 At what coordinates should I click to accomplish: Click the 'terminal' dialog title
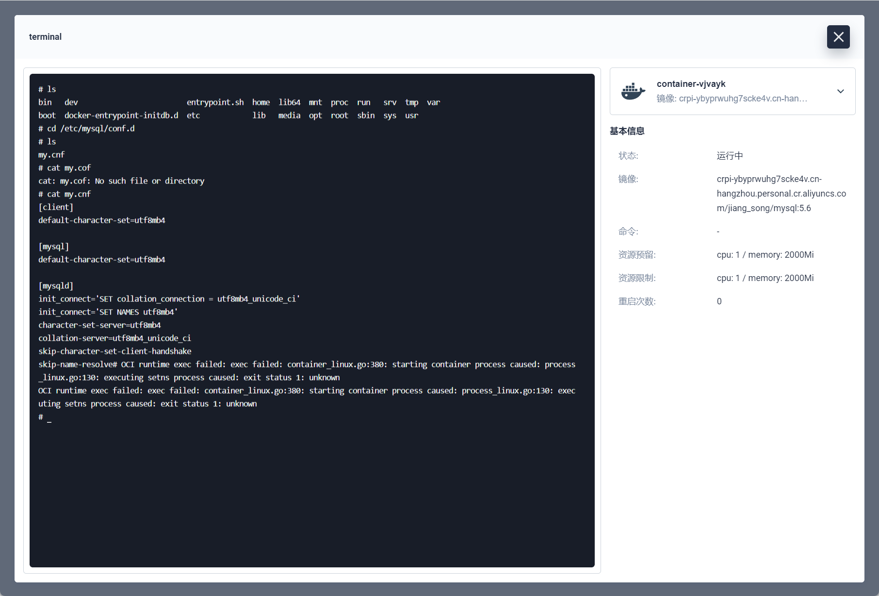[45, 37]
